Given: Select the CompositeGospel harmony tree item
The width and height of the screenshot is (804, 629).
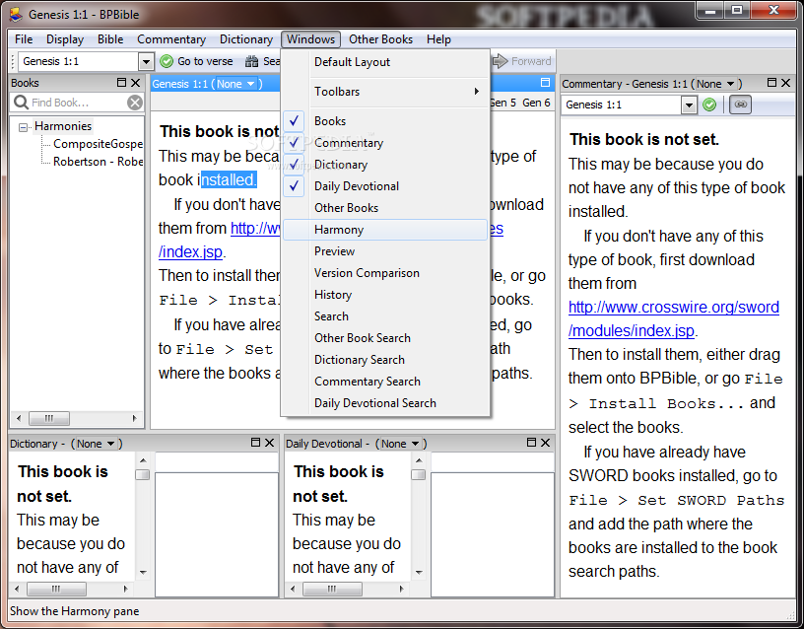Looking at the screenshot, I should [x=98, y=144].
